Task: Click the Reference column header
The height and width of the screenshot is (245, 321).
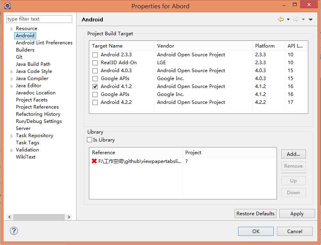Action: pyautogui.click(x=136, y=153)
